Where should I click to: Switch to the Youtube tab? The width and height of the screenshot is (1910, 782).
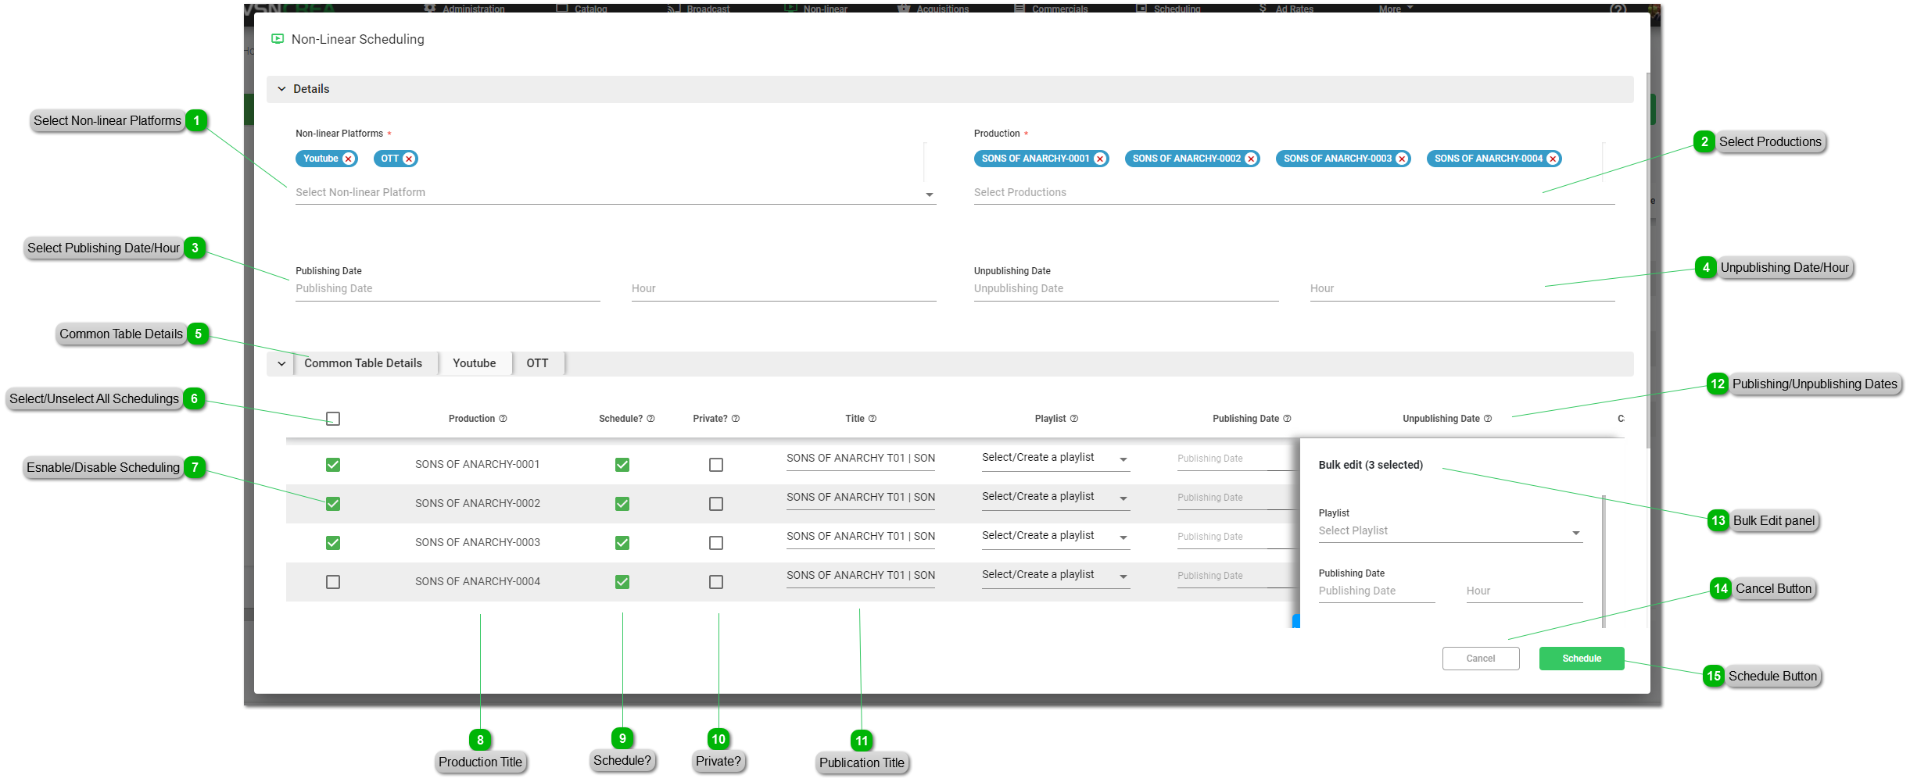(x=474, y=363)
